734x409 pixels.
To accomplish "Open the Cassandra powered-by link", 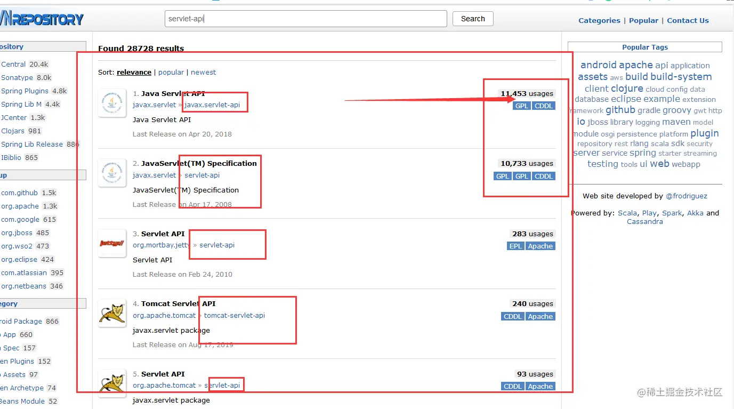I will (645, 221).
